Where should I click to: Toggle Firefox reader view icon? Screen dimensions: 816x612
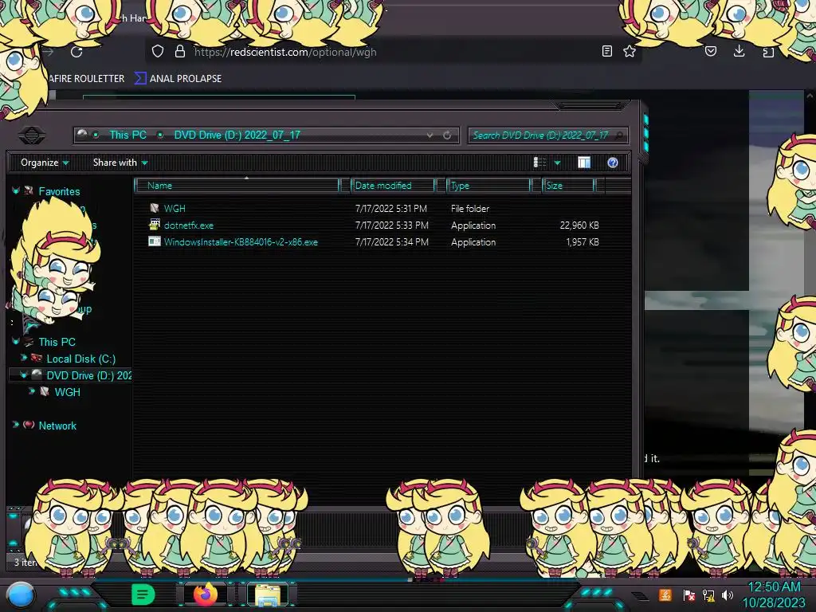click(606, 51)
